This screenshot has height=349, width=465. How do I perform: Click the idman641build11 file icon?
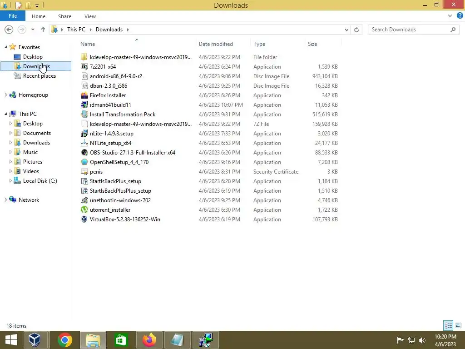tap(84, 105)
